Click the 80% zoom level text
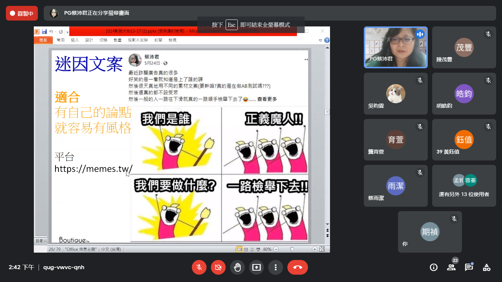502x282 pixels. click(x=267, y=249)
